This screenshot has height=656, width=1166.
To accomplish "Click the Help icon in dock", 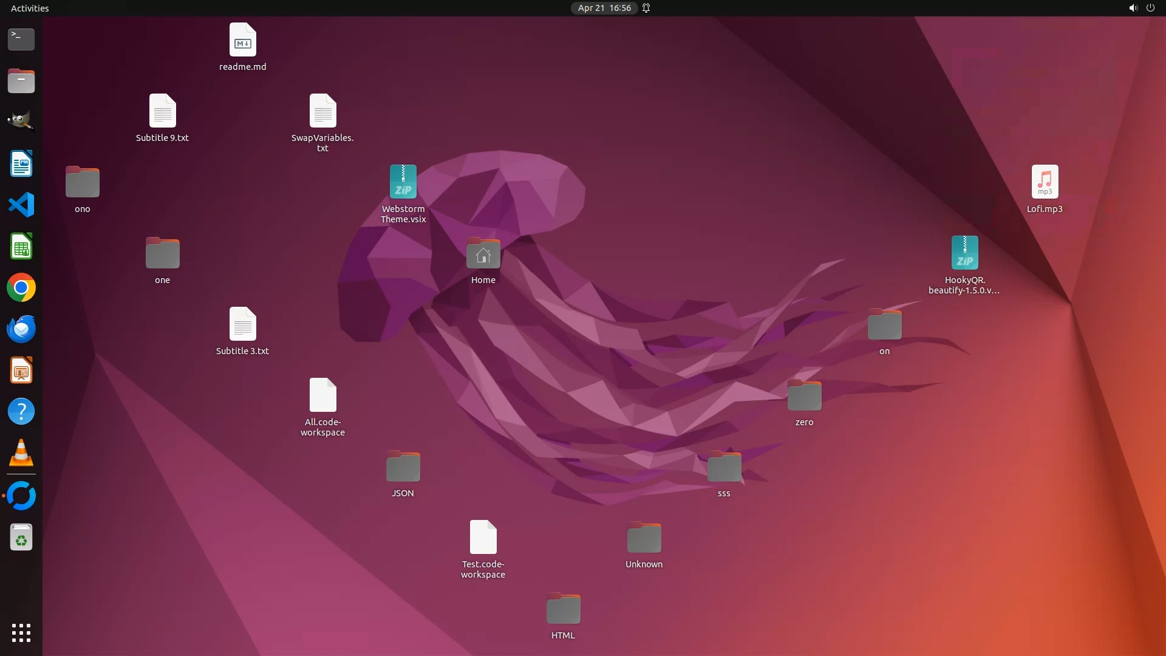I will 21,411.
